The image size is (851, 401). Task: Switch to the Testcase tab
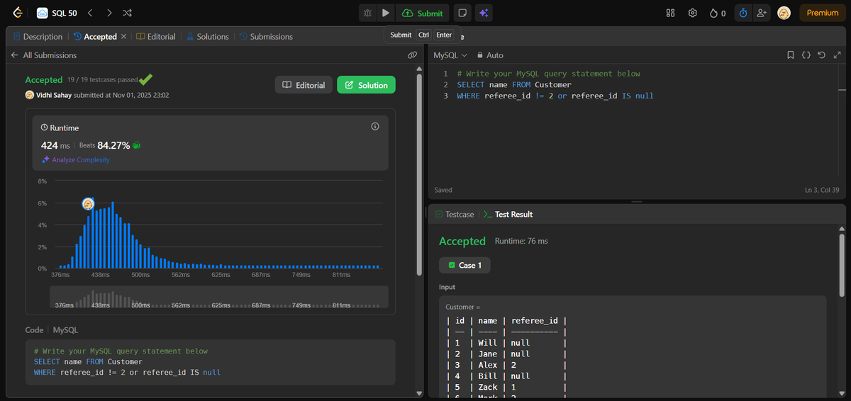tap(455, 214)
